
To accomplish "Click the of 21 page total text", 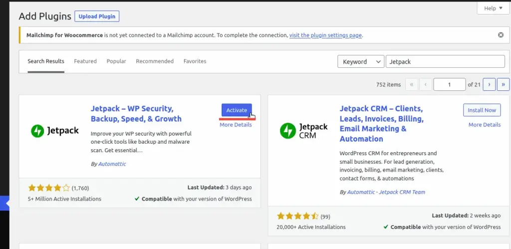I will pyautogui.click(x=474, y=84).
